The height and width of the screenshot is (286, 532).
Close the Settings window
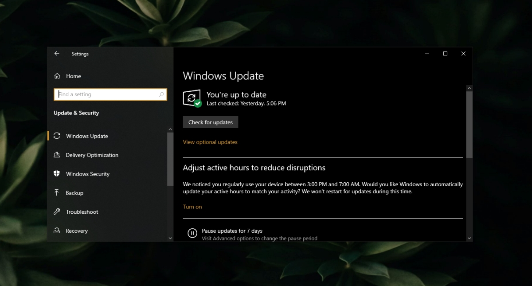click(463, 54)
